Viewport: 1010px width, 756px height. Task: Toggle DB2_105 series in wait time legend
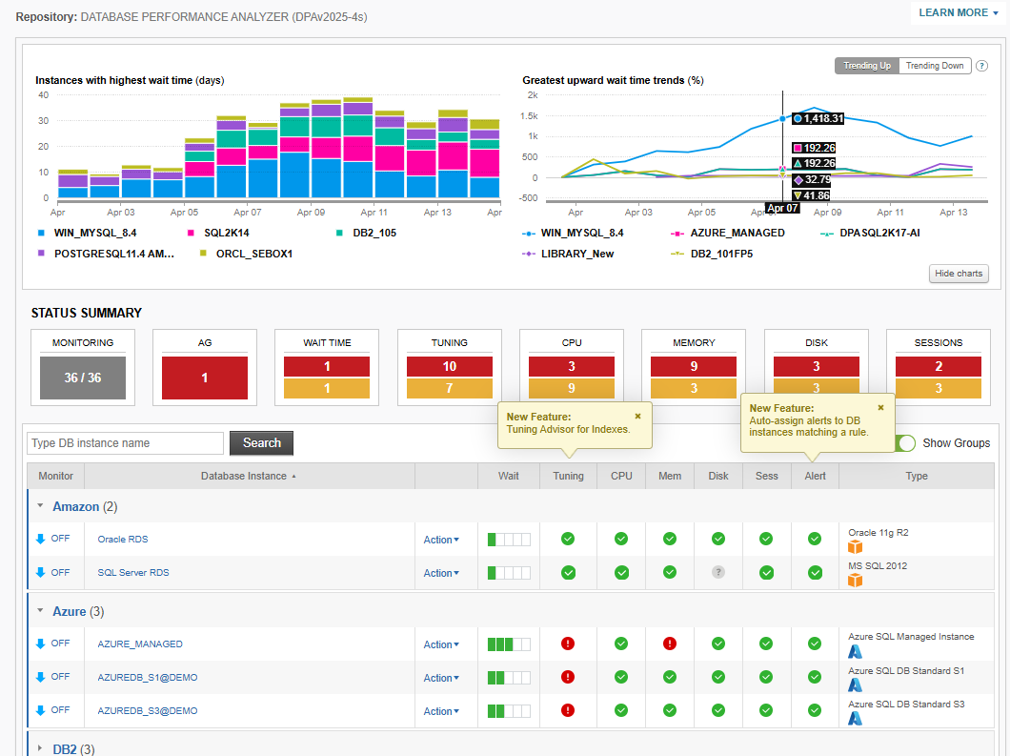[366, 233]
